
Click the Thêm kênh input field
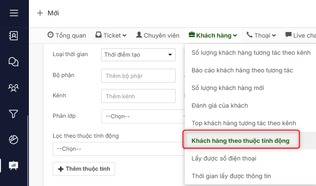pos(138,96)
